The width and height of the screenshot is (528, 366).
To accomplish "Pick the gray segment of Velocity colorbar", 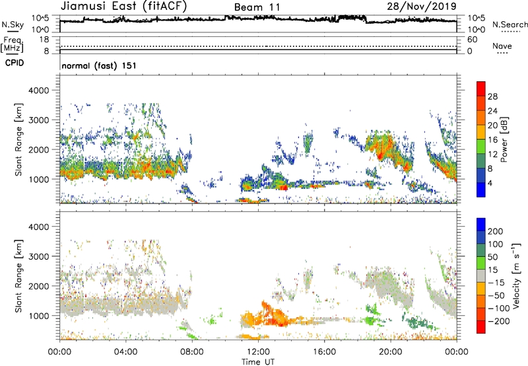I will (481, 276).
